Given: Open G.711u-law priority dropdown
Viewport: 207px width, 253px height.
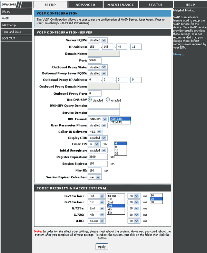Looking at the screenshot, I should (x=97, y=202).
